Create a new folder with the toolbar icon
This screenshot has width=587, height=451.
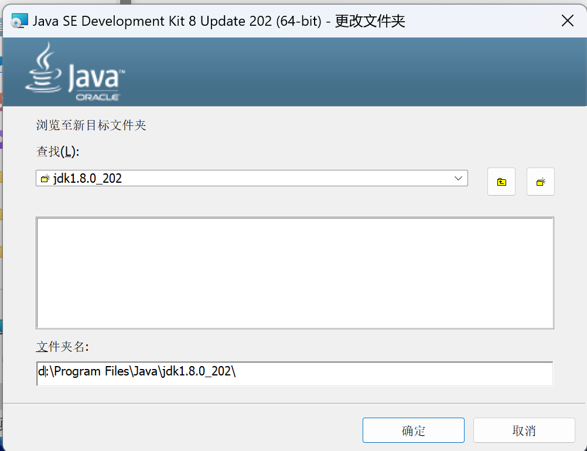click(x=540, y=182)
